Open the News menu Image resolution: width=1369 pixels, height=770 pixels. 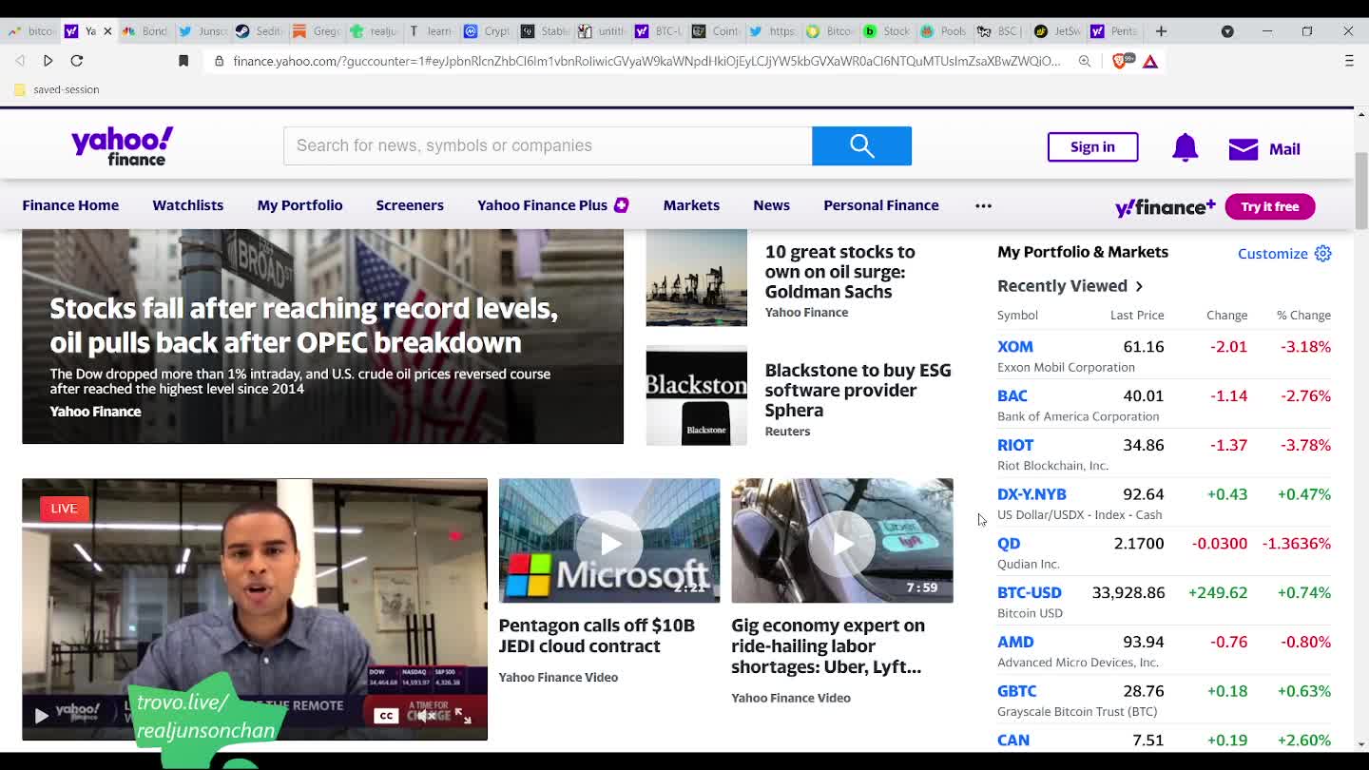[x=771, y=205]
